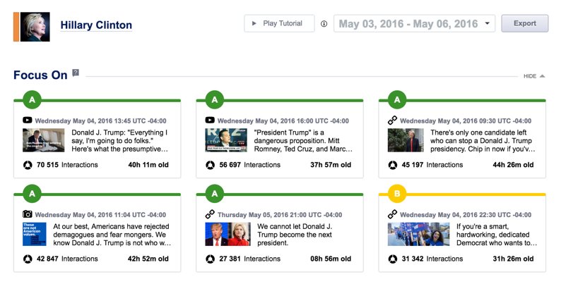Click the A grade badge on the 70 515 interactions card
This screenshot has width=561, height=284.
pos(33,100)
